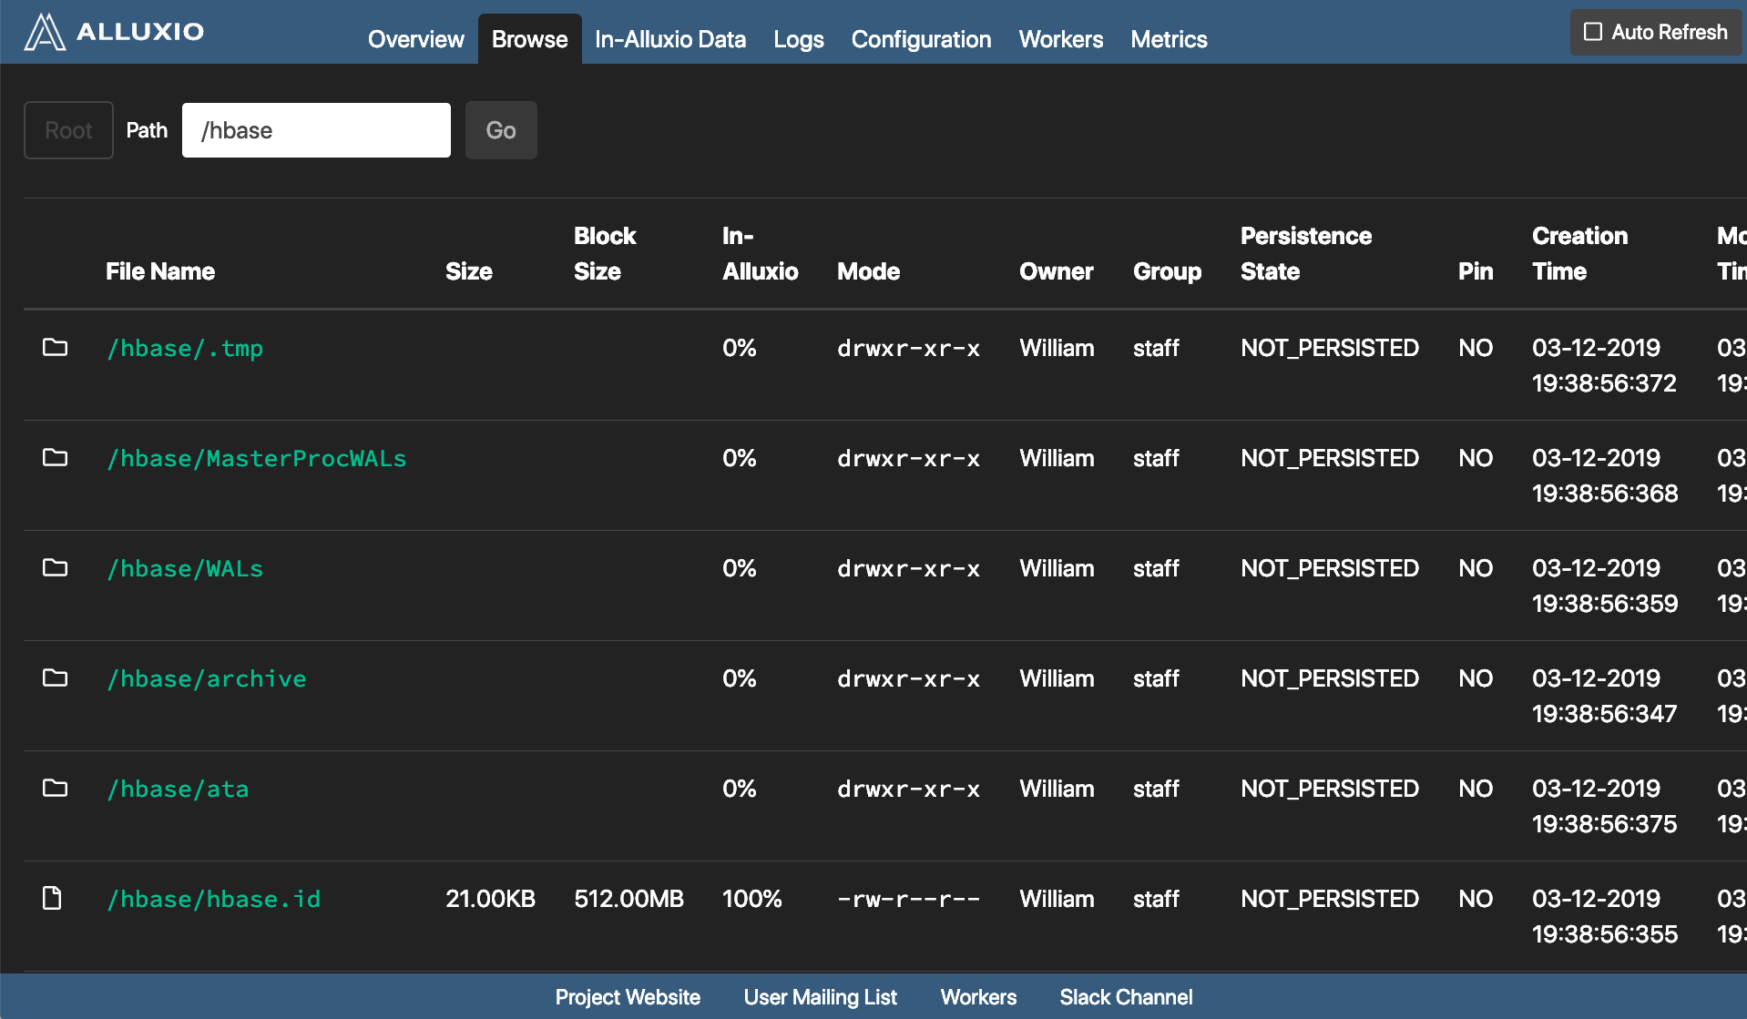Focus the Path input field

pos(316,130)
